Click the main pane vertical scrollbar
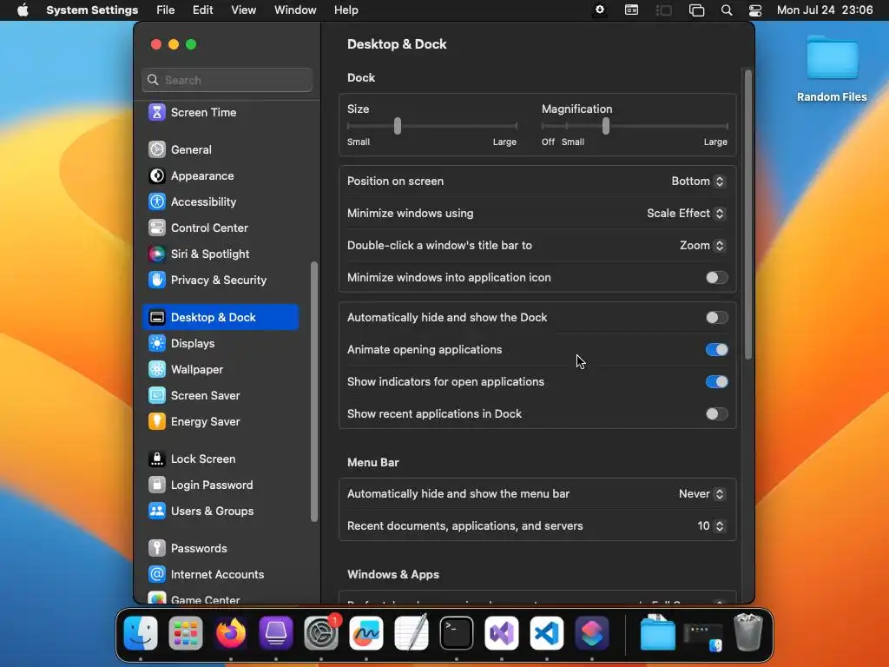 tap(747, 215)
